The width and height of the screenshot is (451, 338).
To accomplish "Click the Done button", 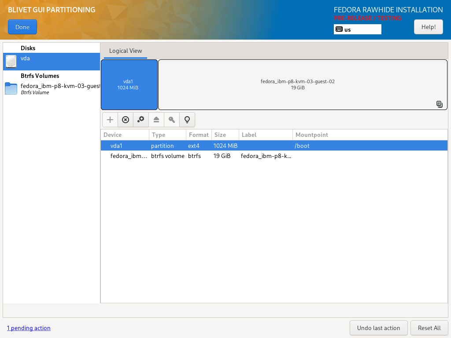I will (x=22, y=27).
